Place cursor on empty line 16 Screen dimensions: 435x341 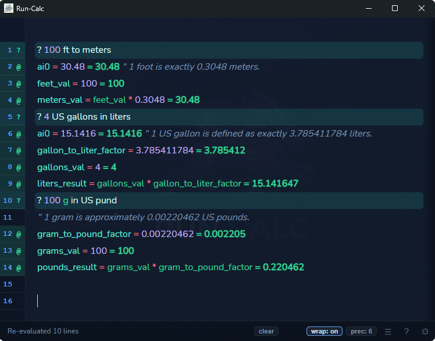tap(229, 301)
